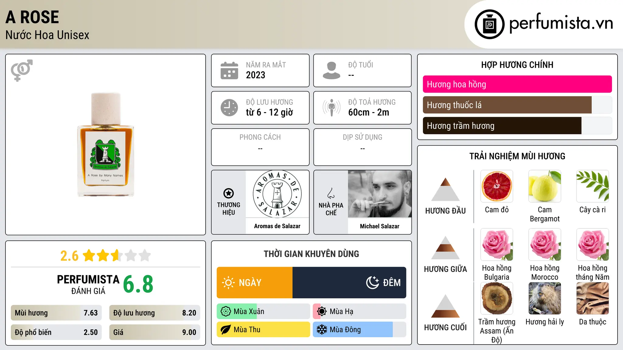Click the Michael Salazar perfumer photo
Viewport: 623px width, 350px height.
point(380,194)
